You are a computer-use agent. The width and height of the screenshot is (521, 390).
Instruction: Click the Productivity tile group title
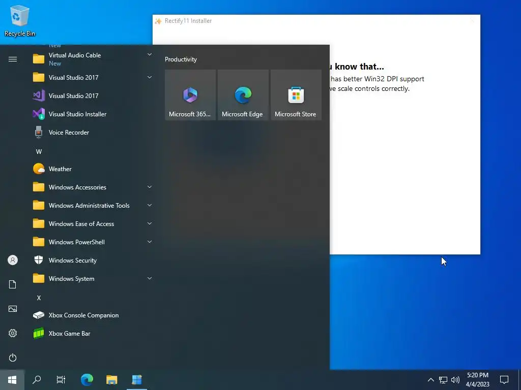(181, 59)
